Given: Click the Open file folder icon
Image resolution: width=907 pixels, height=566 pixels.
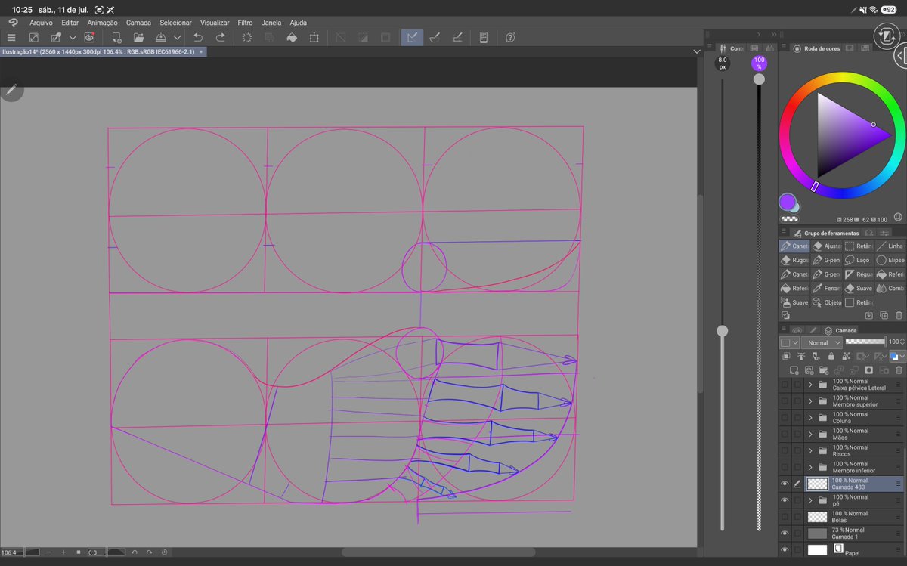Looking at the screenshot, I should [x=139, y=37].
